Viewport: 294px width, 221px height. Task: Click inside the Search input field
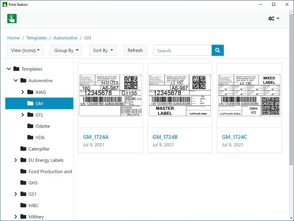183,50
